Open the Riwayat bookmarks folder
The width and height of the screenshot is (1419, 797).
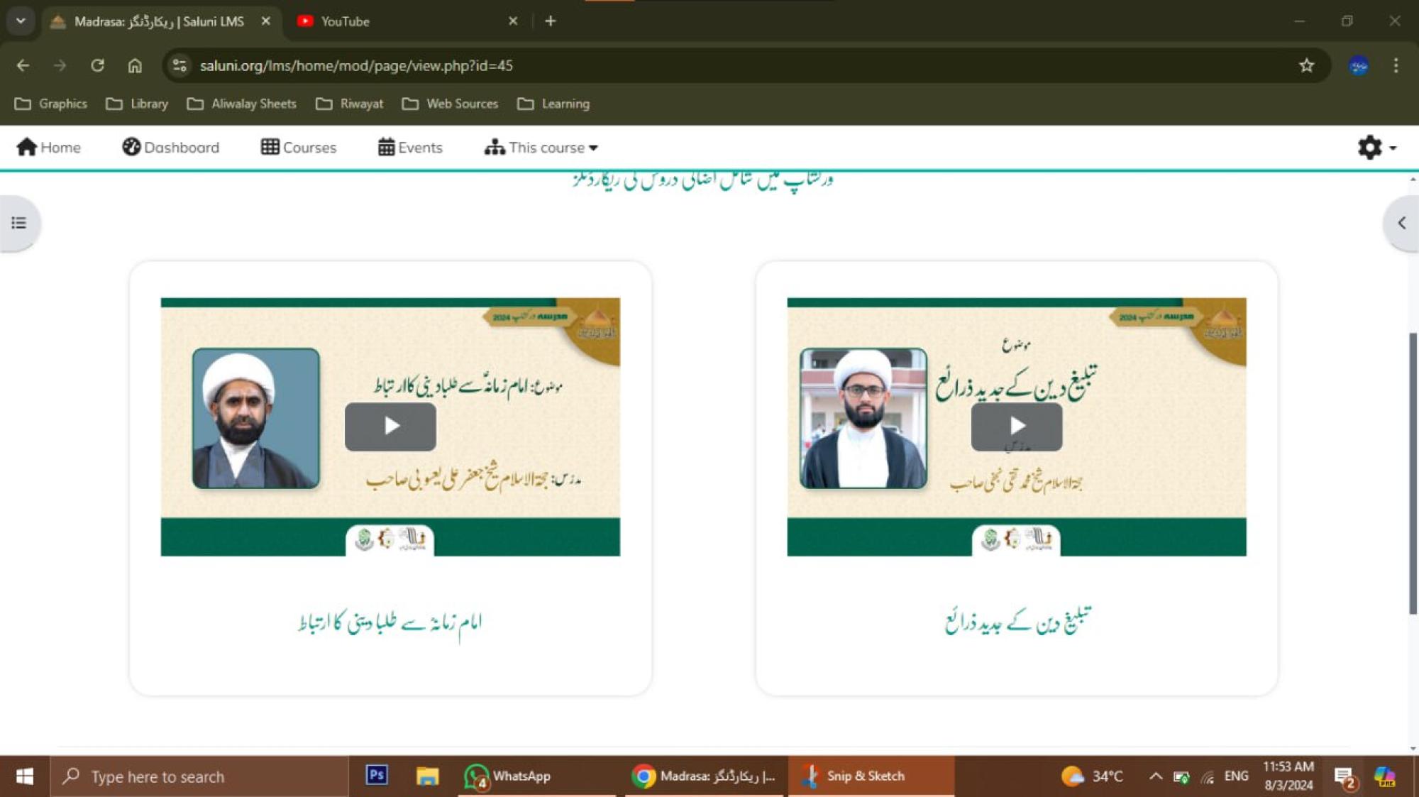350,104
